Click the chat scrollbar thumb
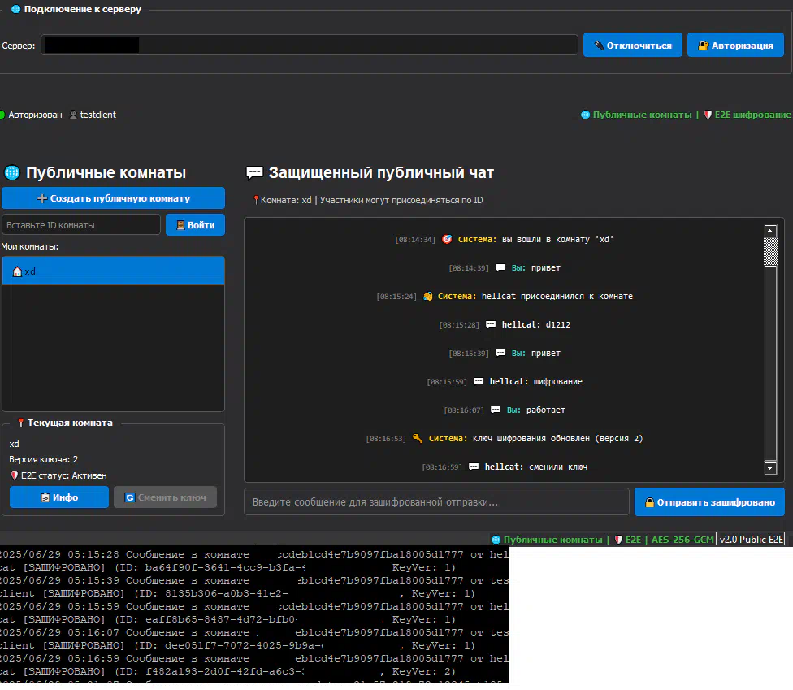Viewport: 793px width, 690px height. click(770, 251)
